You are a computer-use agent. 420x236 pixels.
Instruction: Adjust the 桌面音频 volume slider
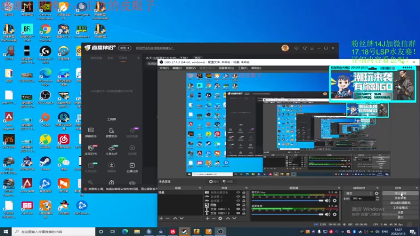click(x=287, y=214)
